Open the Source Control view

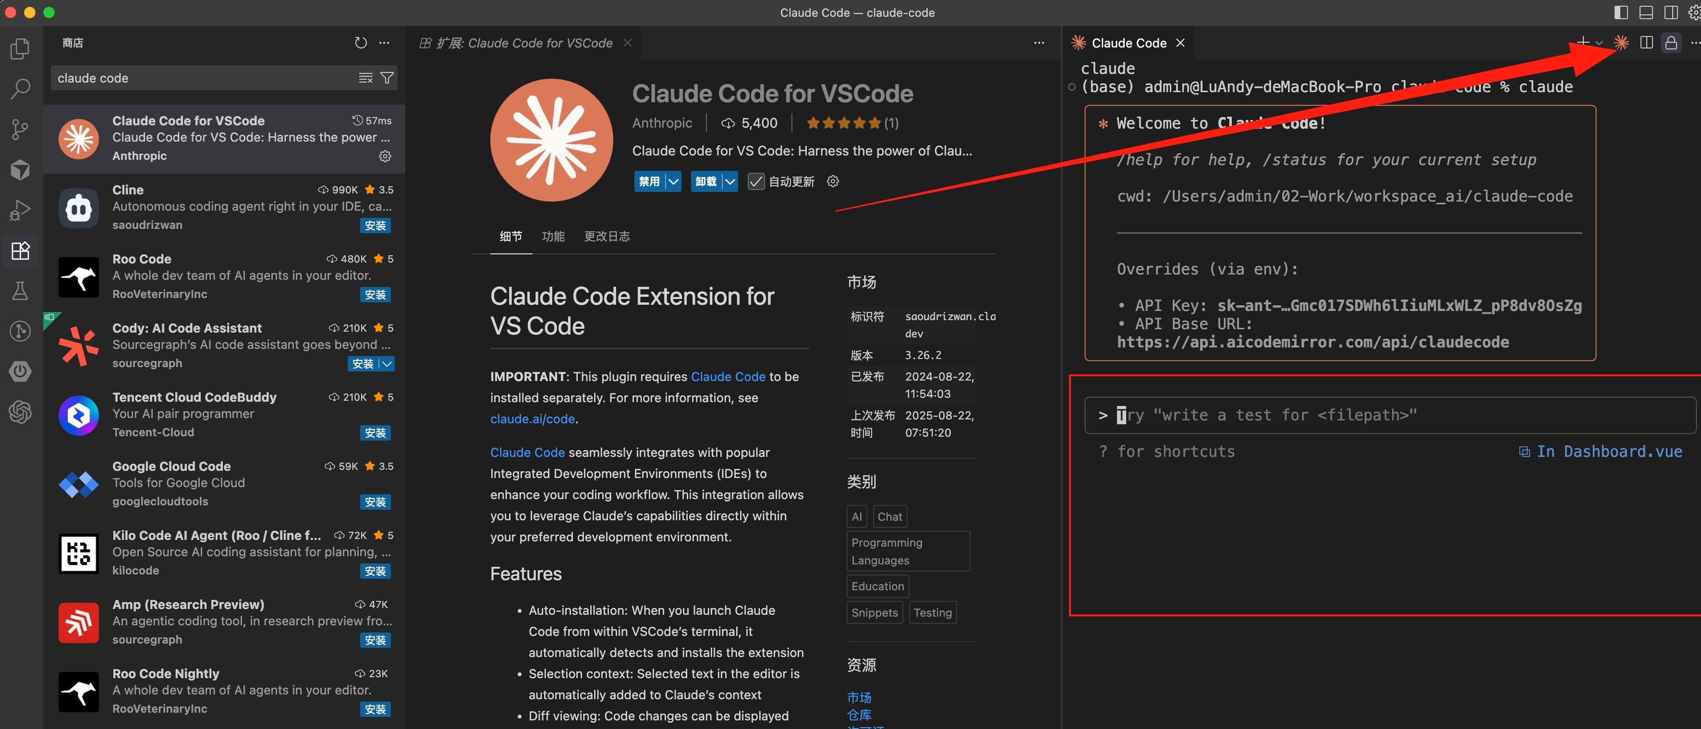pos(20,129)
